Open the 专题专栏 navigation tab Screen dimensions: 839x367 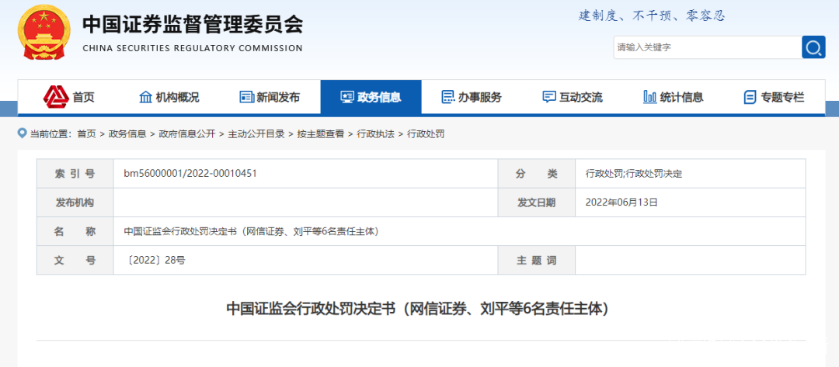pyautogui.click(x=775, y=97)
